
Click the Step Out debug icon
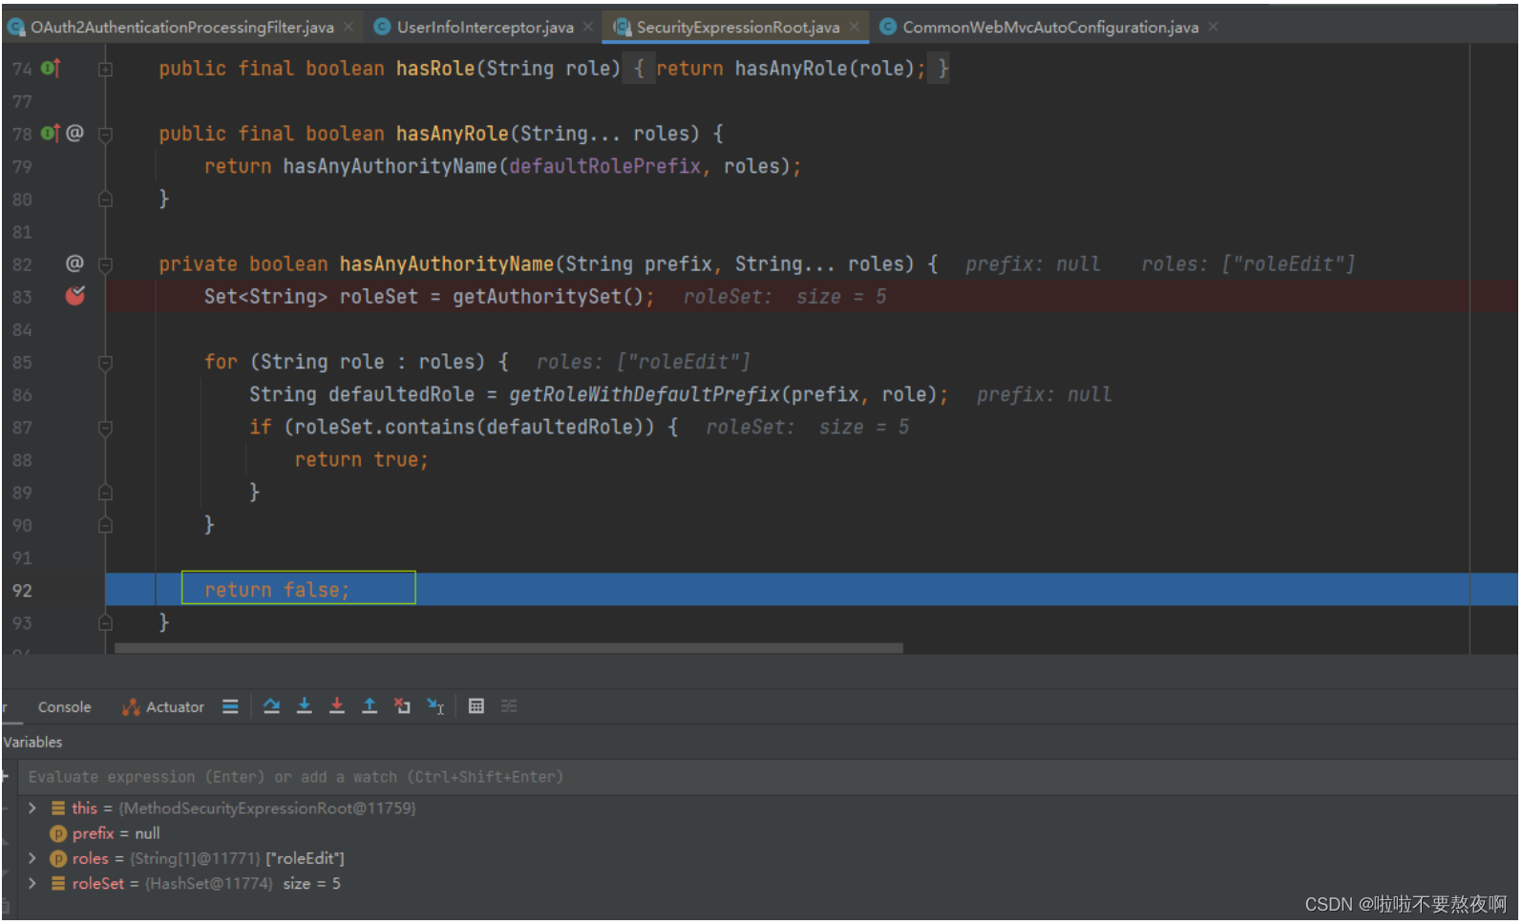point(370,706)
